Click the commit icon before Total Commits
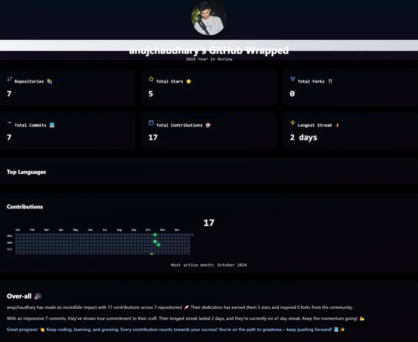 10,122
